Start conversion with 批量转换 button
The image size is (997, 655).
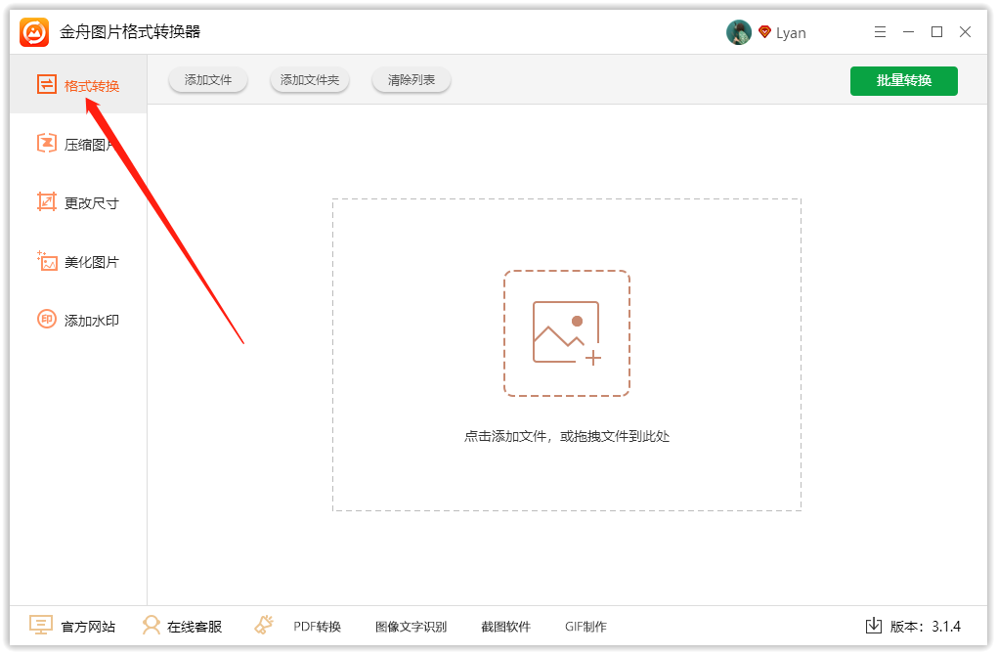(903, 81)
